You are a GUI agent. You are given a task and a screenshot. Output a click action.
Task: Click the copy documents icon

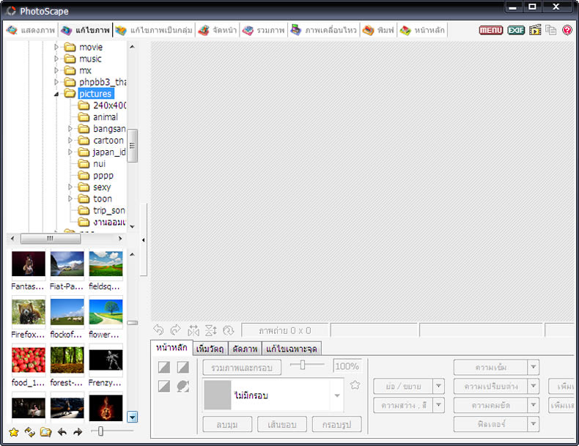pyautogui.click(x=550, y=30)
